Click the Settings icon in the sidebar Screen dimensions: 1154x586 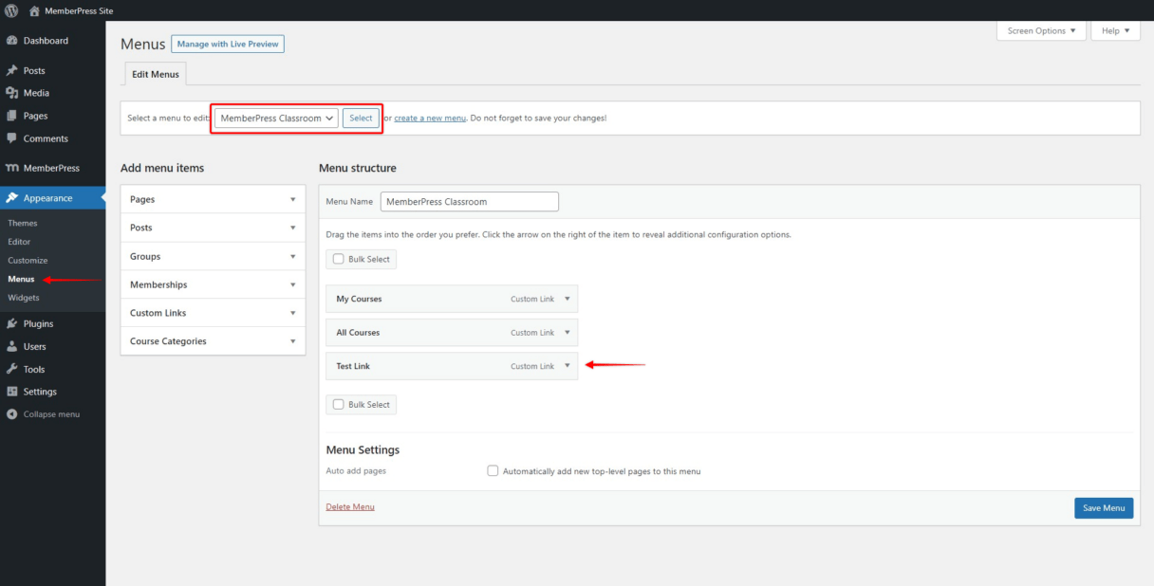pyautogui.click(x=11, y=392)
